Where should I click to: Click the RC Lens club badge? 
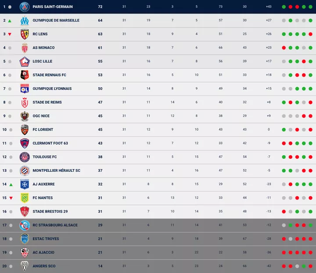(x=25, y=34)
